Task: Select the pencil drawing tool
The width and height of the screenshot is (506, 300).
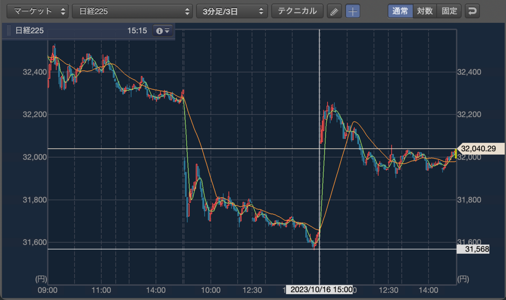Action: point(334,11)
